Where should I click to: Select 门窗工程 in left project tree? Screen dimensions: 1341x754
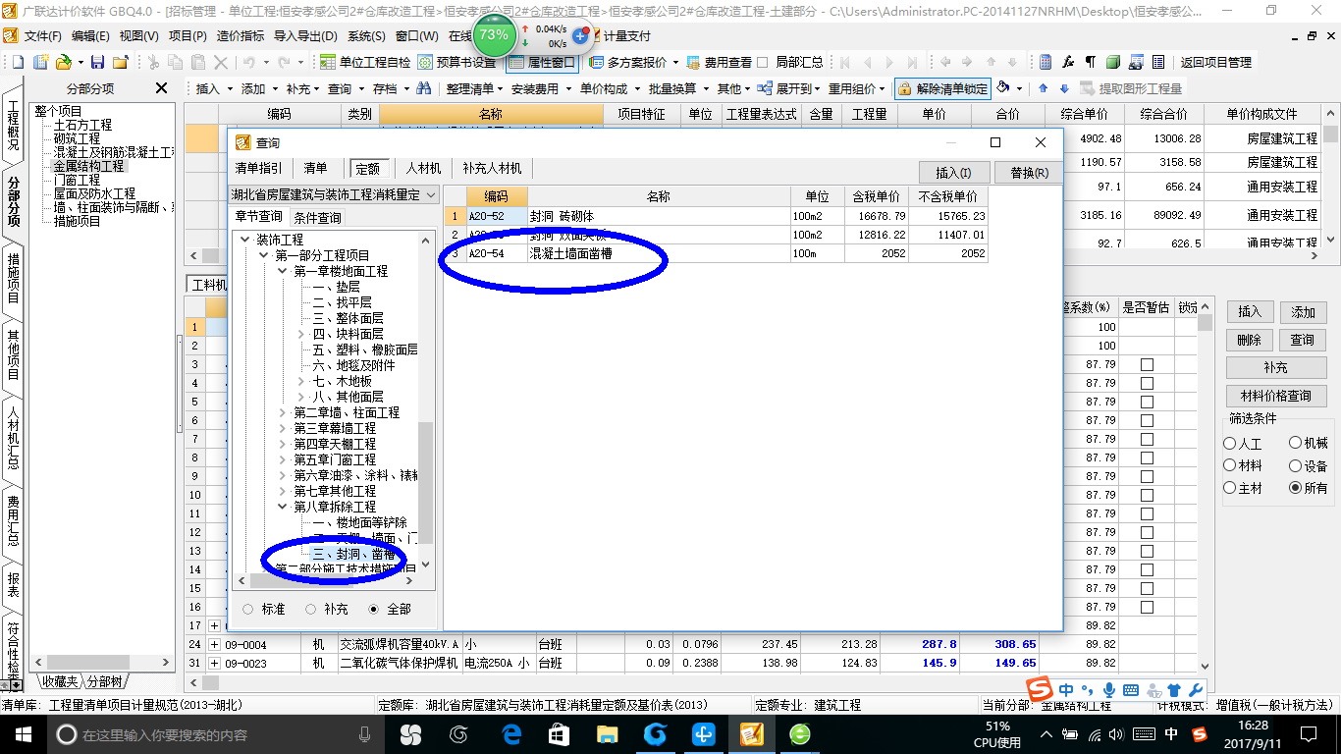[x=77, y=180]
